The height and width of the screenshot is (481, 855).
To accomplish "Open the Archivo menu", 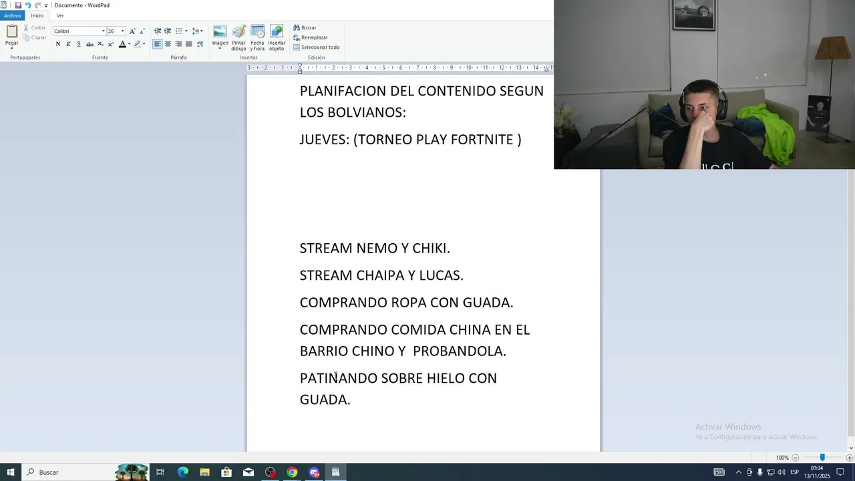I will tap(12, 15).
